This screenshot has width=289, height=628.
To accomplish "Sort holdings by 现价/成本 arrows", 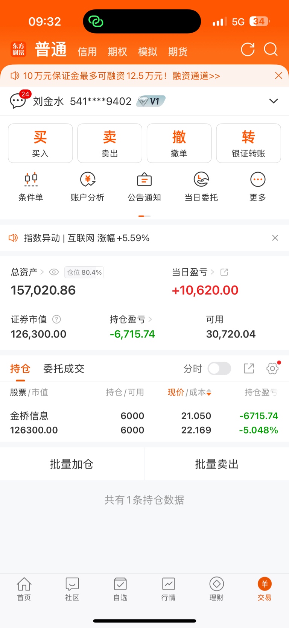I will (x=209, y=392).
